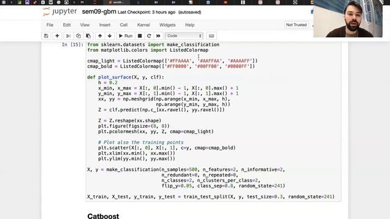Click the Z.reshape line
Image resolution: width=390 pixels, height=219 pixels.
coord(130,120)
